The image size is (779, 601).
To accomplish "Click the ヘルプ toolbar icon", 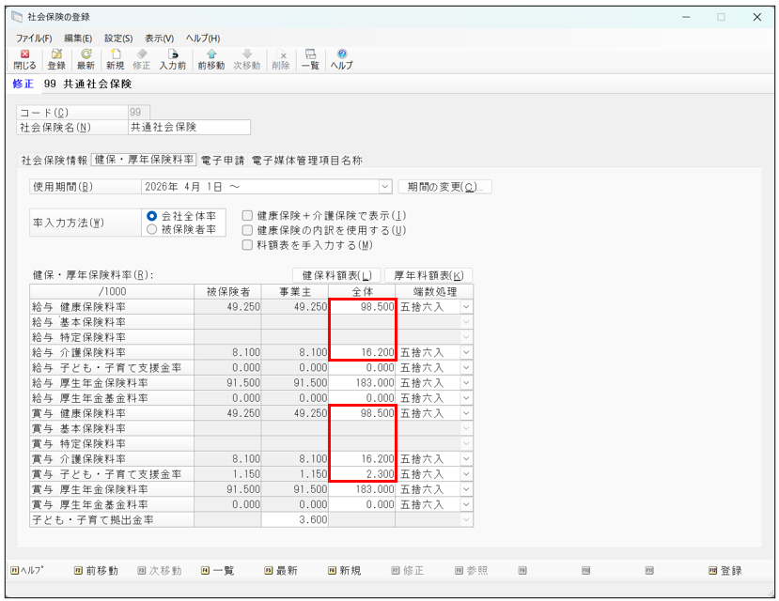I will (x=341, y=60).
